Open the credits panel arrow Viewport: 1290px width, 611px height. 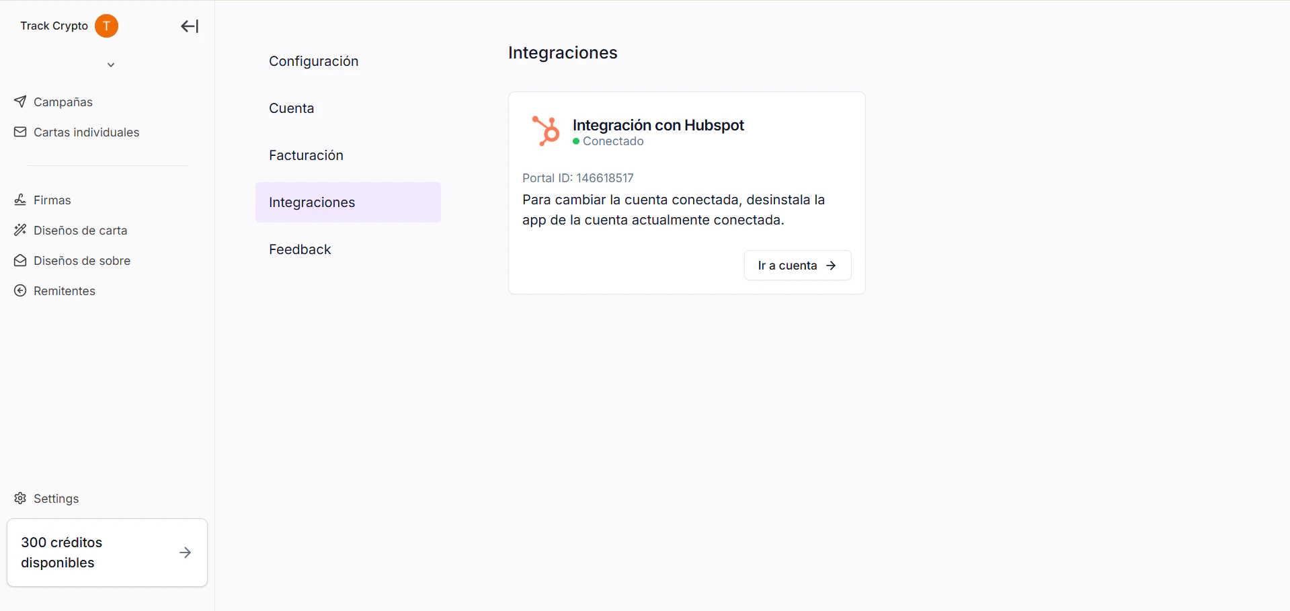pos(185,552)
